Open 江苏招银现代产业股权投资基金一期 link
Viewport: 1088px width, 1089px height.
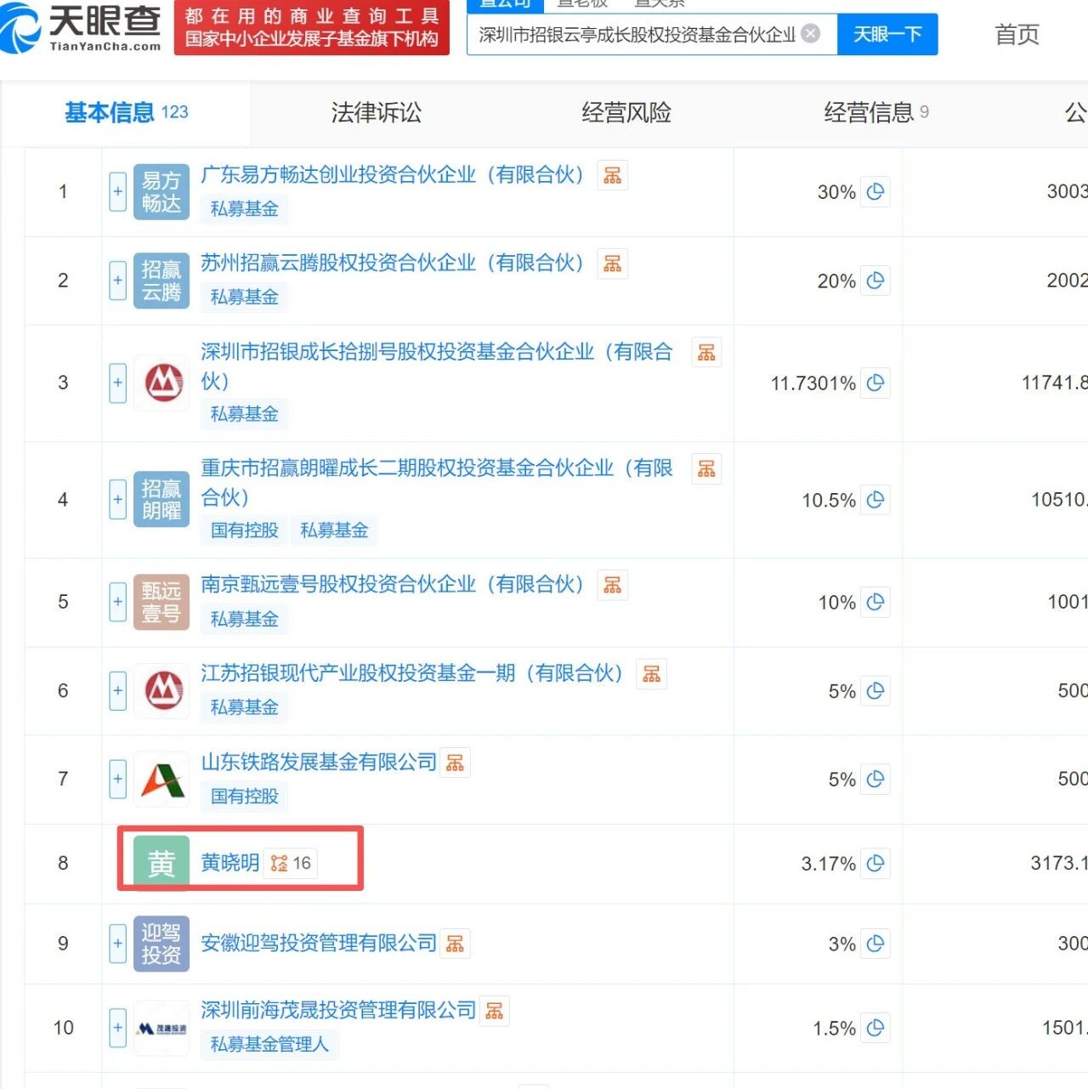click(x=412, y=674)
